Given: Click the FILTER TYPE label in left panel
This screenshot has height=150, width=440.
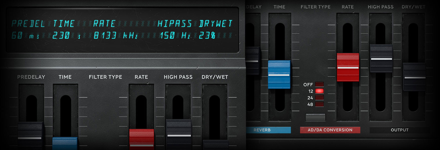Looking at the screenshot, I should pyautogui.click(x=105, y=77).
